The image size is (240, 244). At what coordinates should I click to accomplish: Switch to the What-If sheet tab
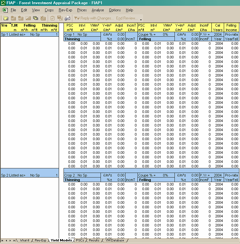tap(25, 240)
